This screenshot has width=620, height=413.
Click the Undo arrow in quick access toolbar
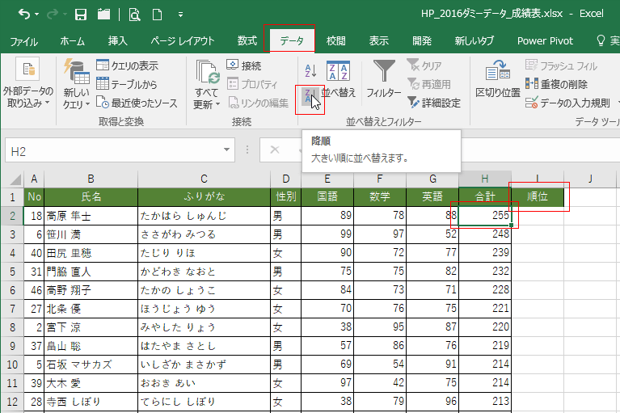[25, 15]
